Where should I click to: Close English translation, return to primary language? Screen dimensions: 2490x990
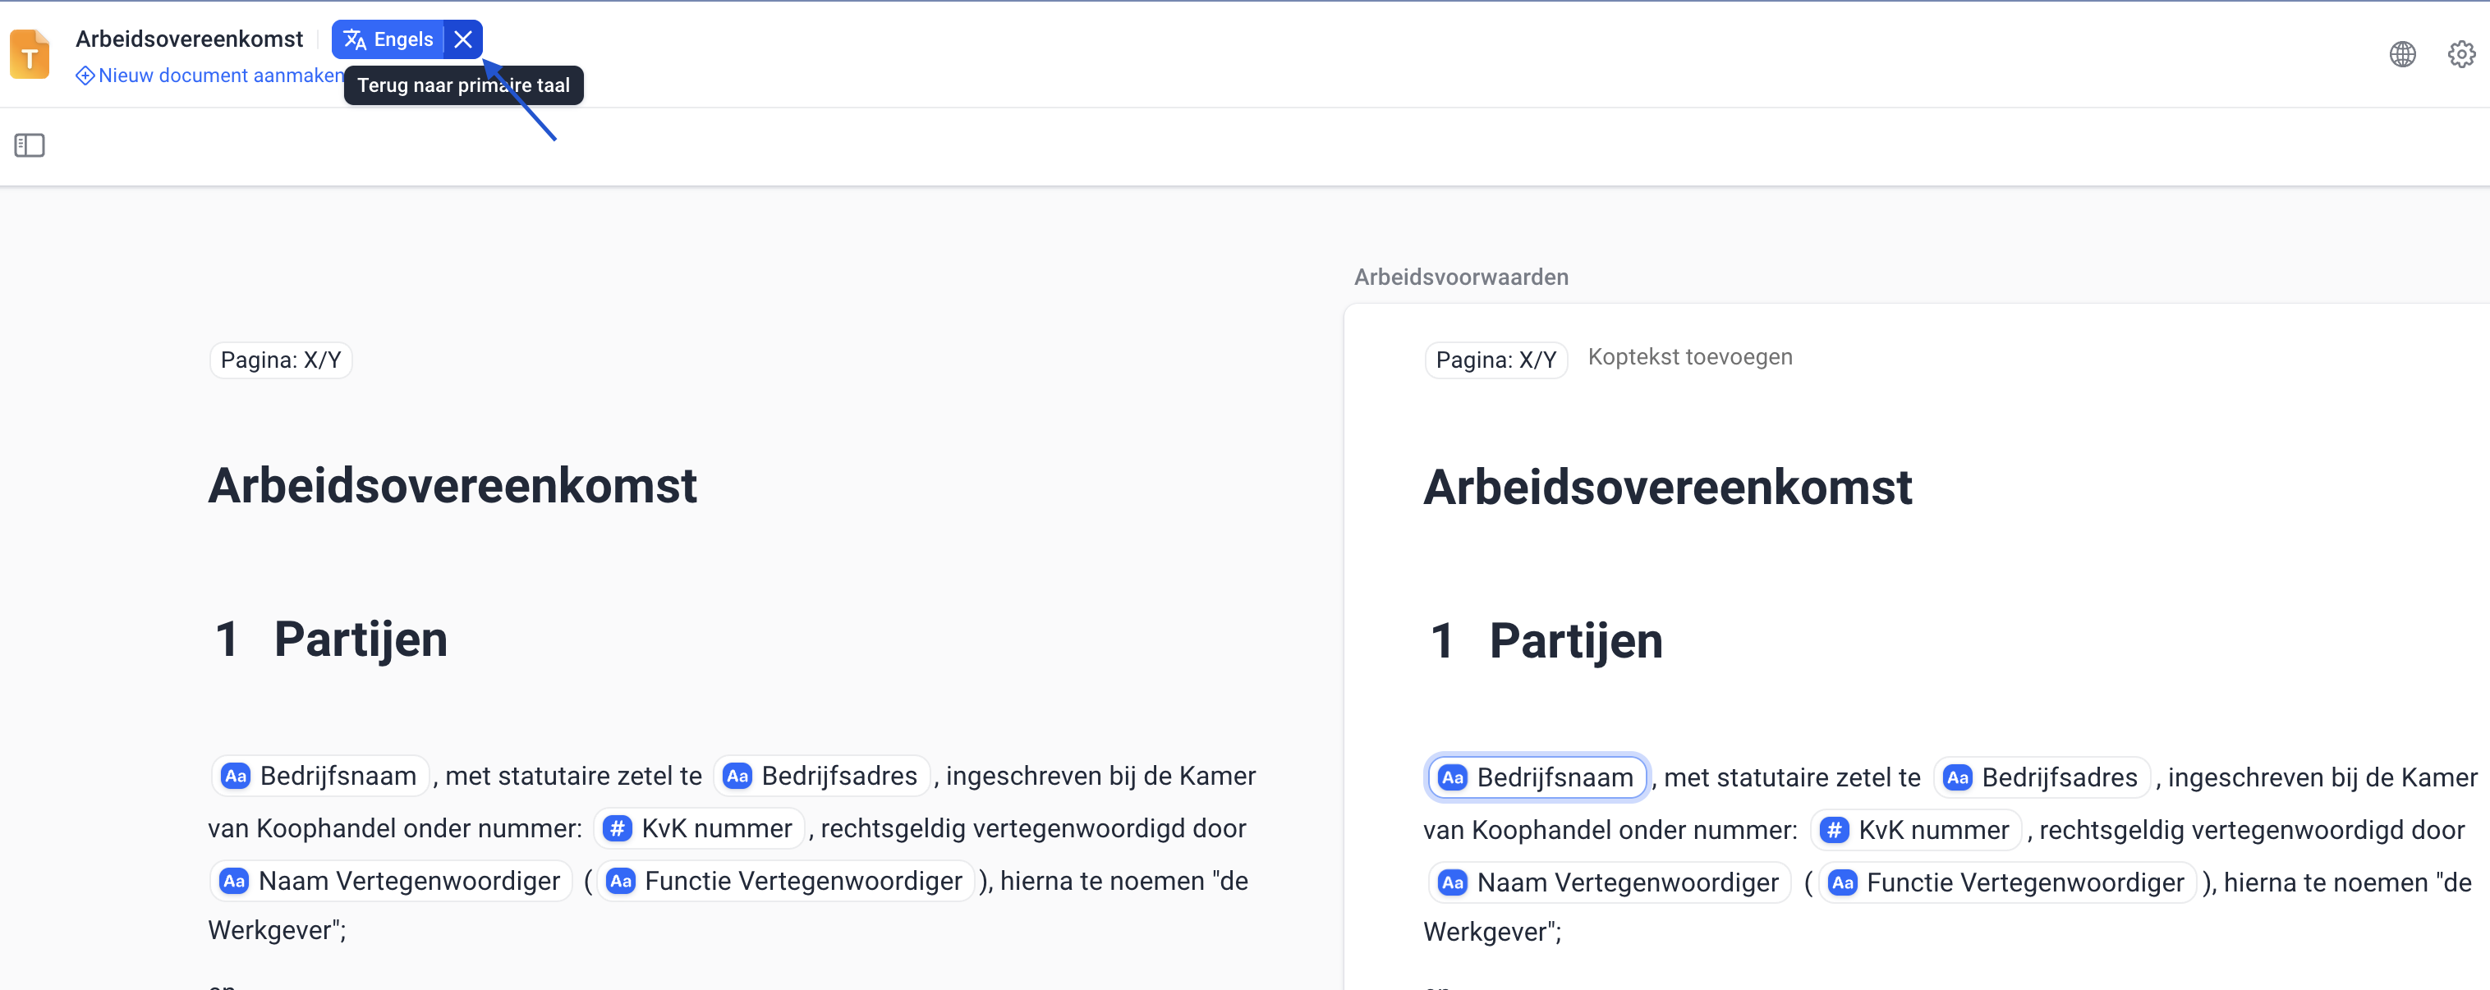[x=463, y=39]
